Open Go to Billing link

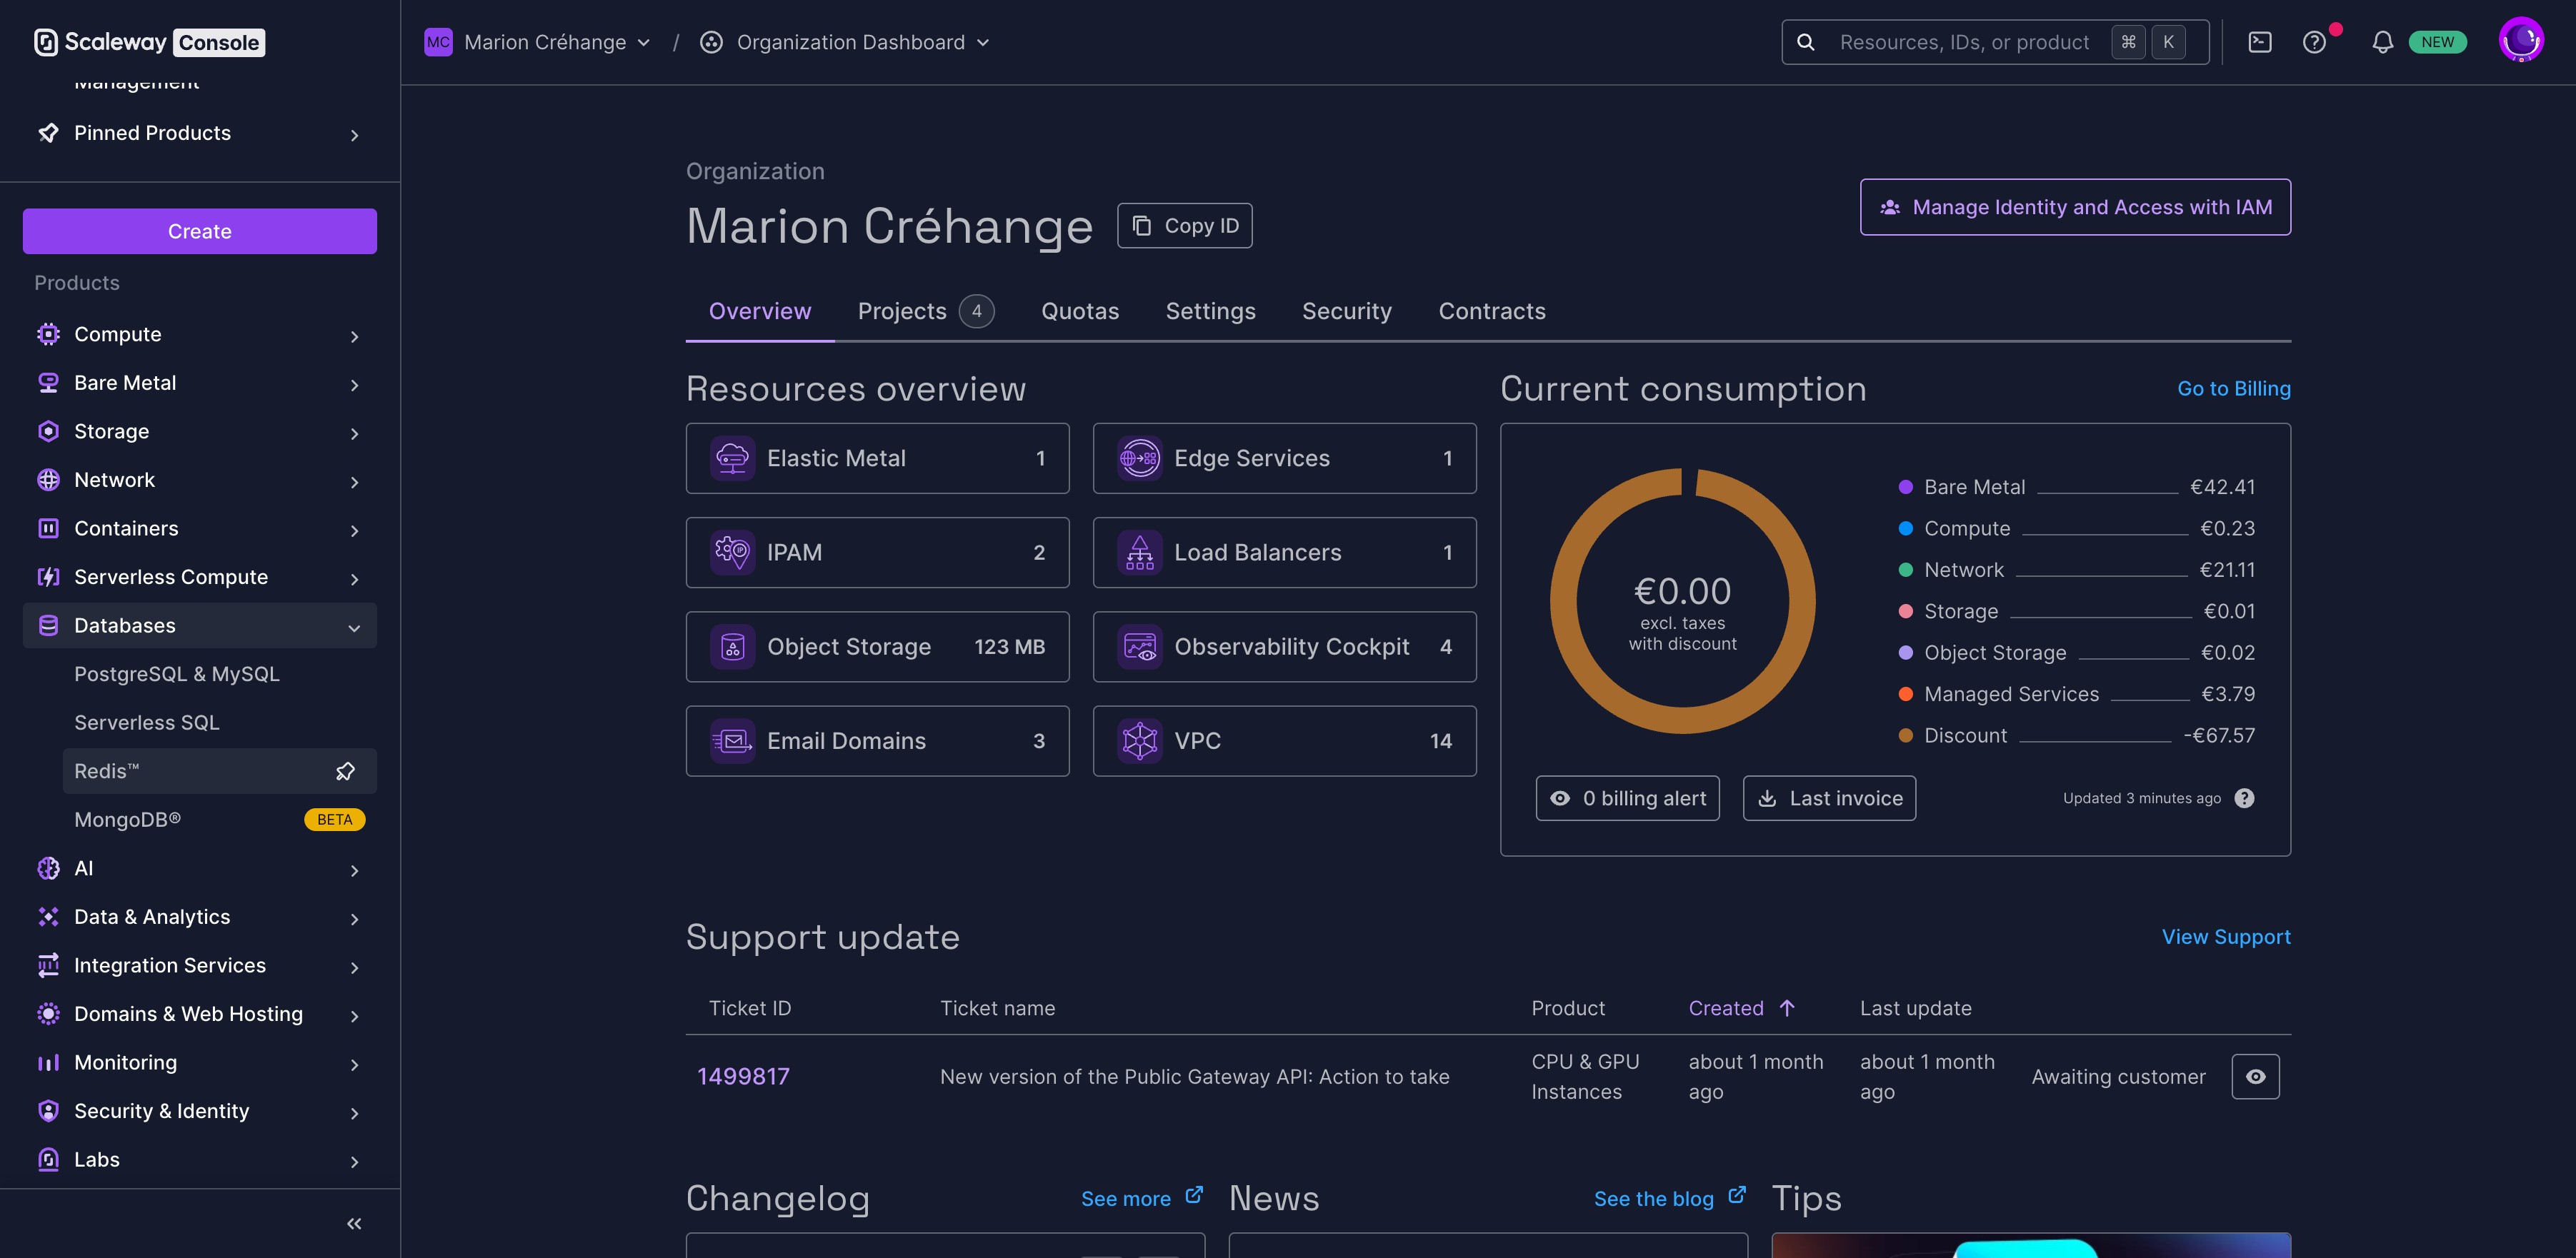(2233, 388)
